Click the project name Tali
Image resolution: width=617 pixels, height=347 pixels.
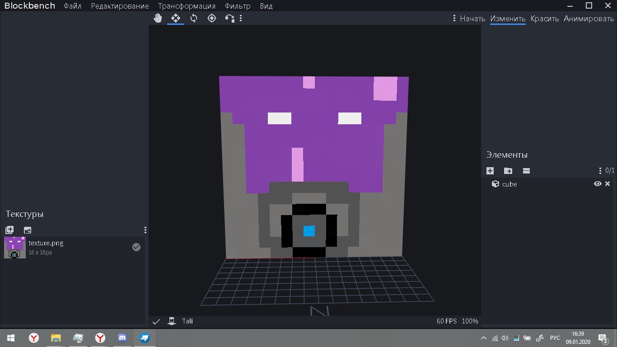pyautogui.click(x=188, y=321)
